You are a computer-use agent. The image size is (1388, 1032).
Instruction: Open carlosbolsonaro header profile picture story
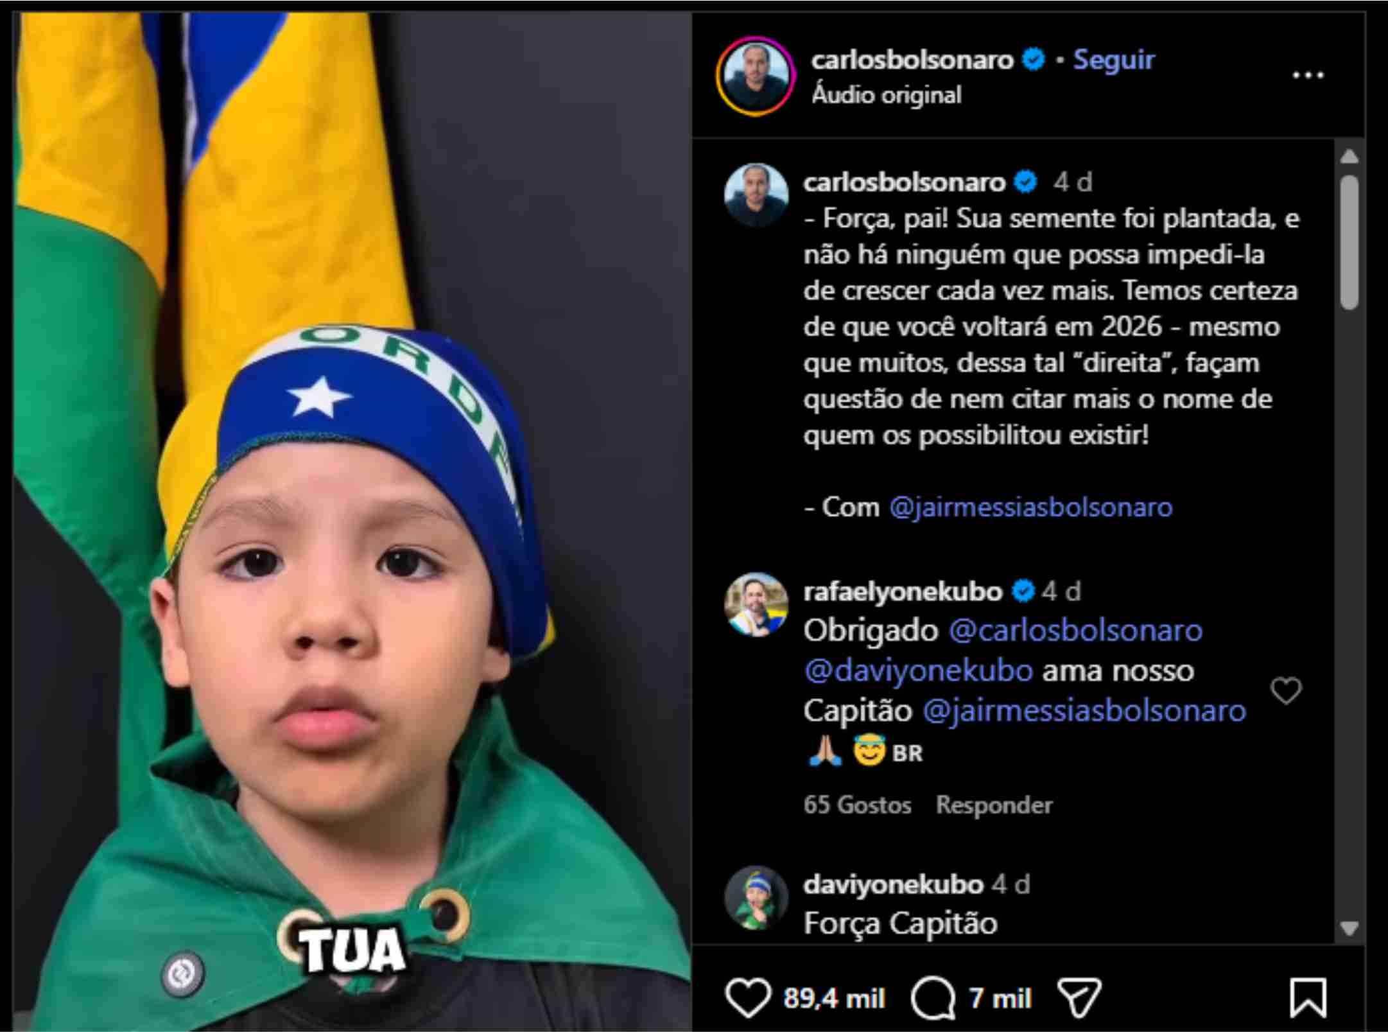point(756,76)
